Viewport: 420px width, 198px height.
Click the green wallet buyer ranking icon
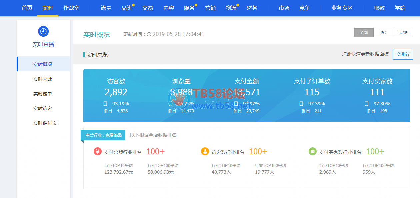coord(312,152)
